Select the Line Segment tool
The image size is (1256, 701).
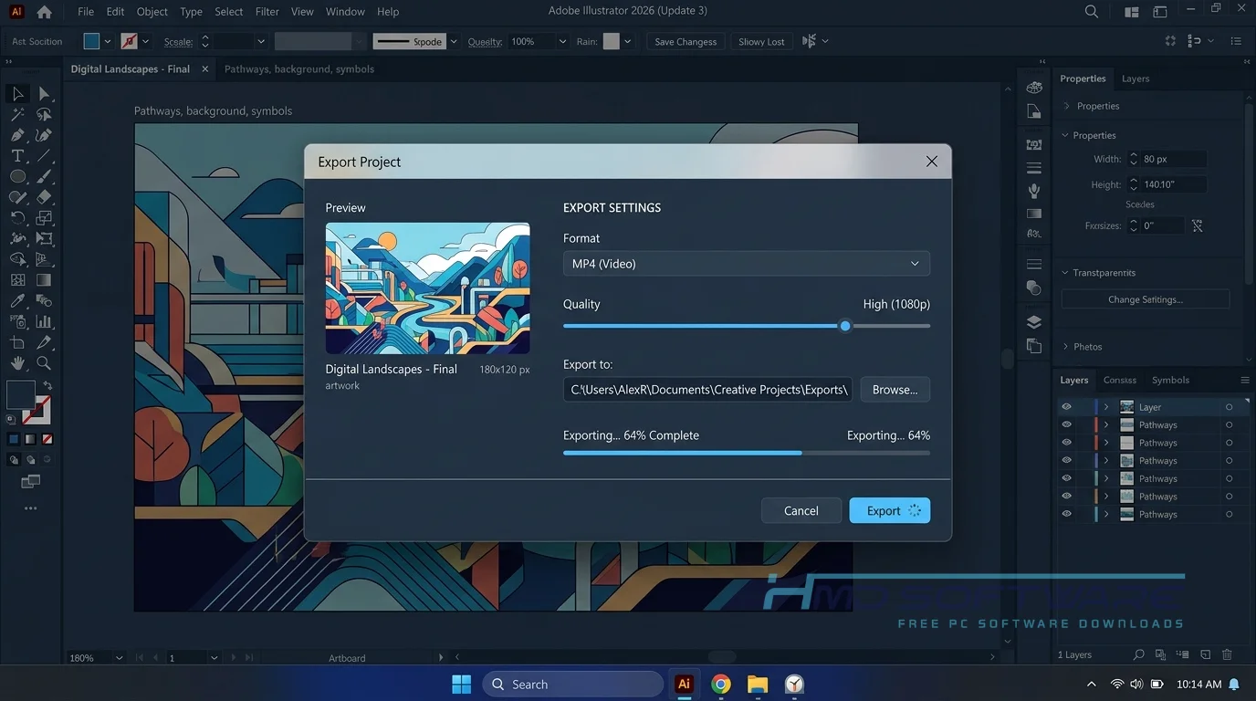coord(44,156)
